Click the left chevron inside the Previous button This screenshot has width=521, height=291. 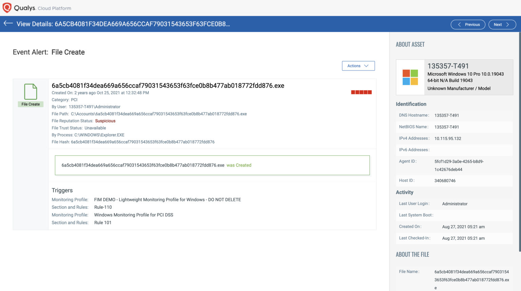(x=459, y=24)
